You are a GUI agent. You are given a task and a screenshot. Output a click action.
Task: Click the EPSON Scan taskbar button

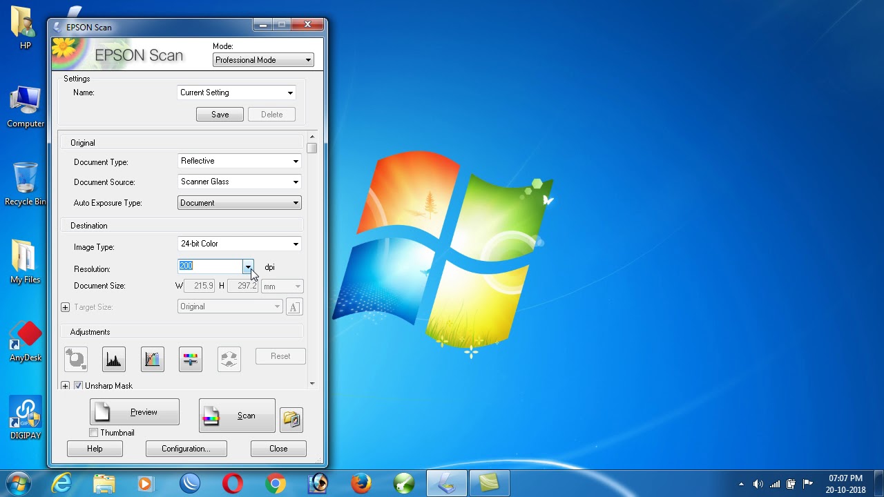(447, 483)
